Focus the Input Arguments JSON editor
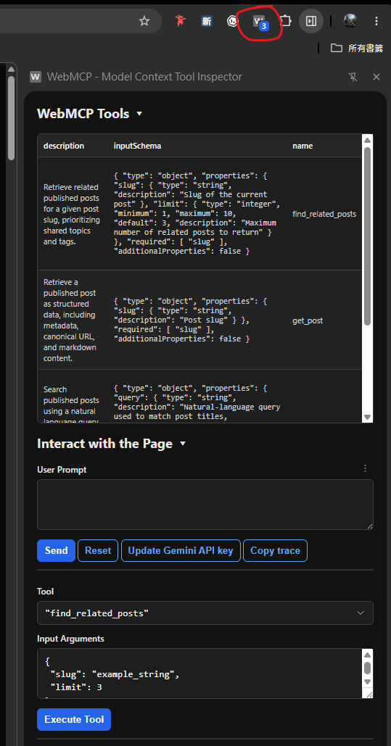Viewport: 391px width, 746px height. (x=200, y=674)
